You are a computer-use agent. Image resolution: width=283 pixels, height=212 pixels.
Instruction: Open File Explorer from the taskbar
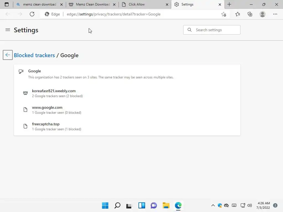(x=166, y=205)
